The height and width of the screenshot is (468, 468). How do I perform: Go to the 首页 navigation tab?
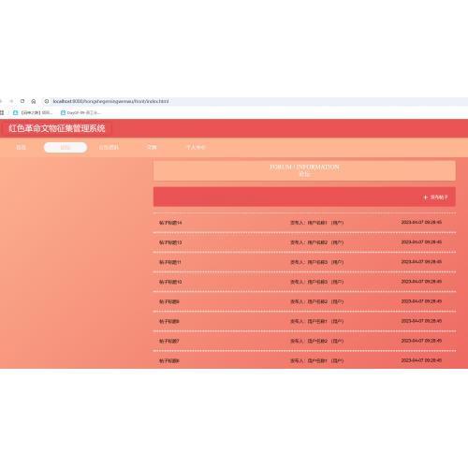(21, 147)
